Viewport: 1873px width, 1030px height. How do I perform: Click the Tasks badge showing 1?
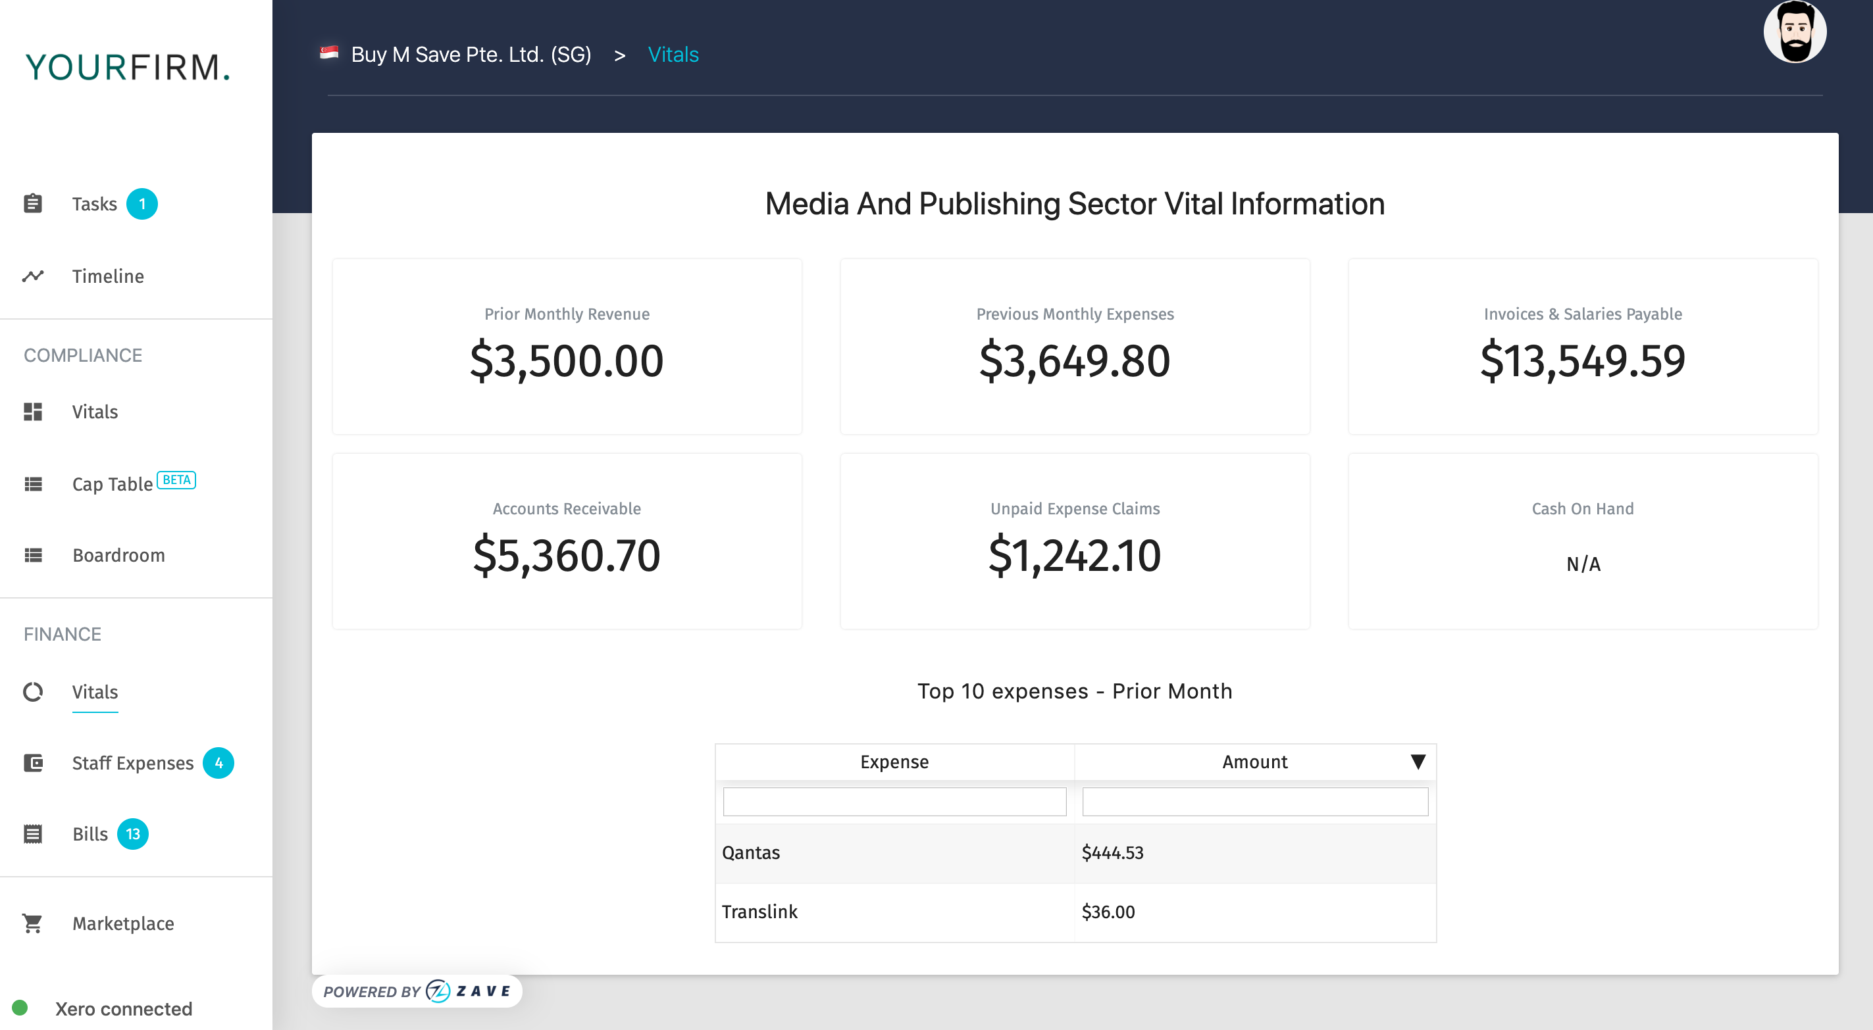tap(141, 203)
